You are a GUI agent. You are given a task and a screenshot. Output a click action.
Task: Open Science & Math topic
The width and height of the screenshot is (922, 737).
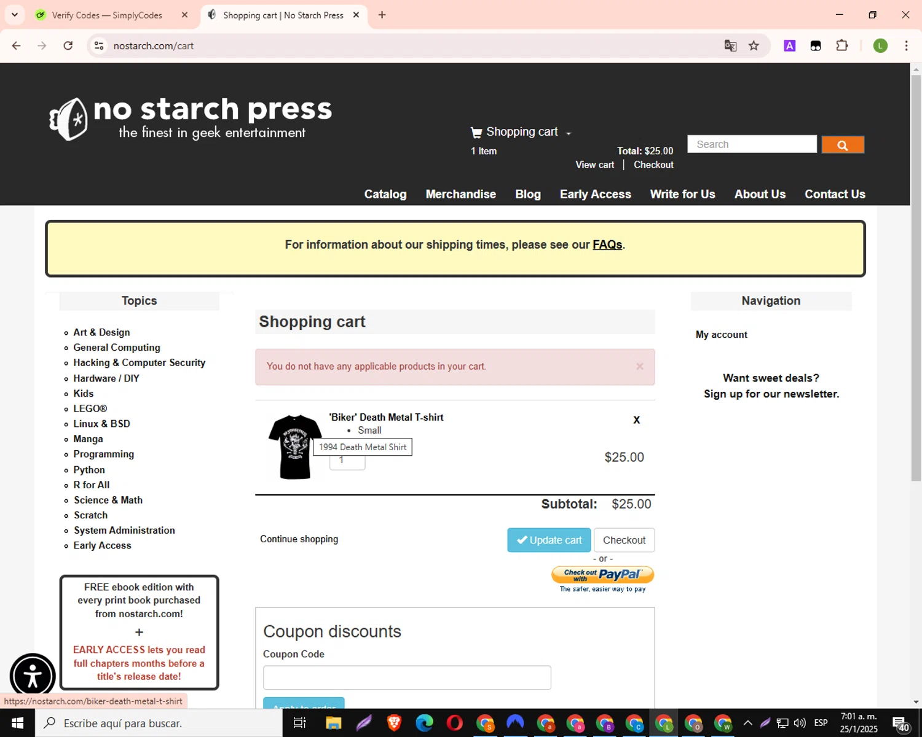(108, 500)
